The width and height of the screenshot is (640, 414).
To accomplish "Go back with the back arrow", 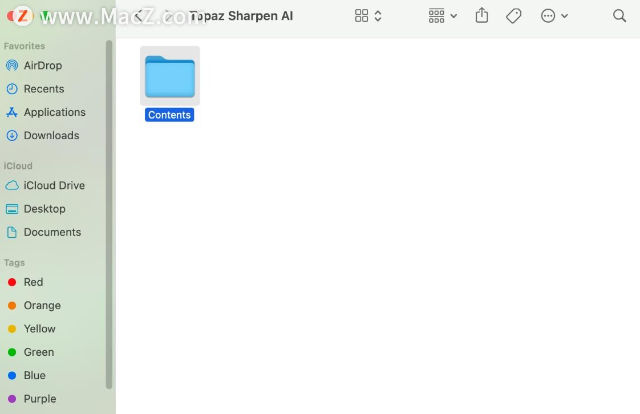I will [x=139, y=16].
